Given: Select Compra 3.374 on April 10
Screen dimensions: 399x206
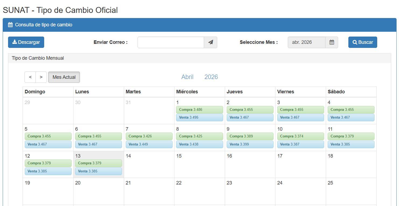Looking at the screenshot, I should [x=300, y=136].
